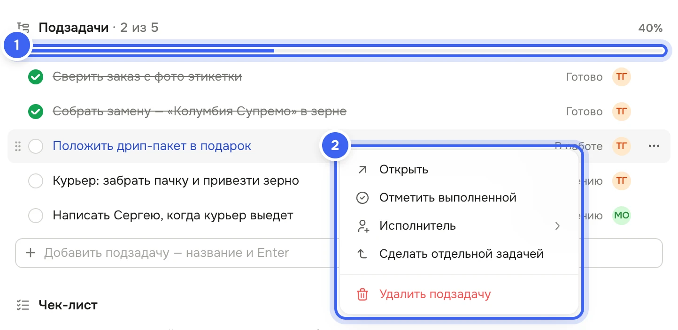Viewport: 678px width, 330px height.
Task: Click the МО avatar on Написать Сергею row
Action: click(621, 216)
